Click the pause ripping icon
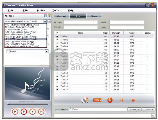 122,100
